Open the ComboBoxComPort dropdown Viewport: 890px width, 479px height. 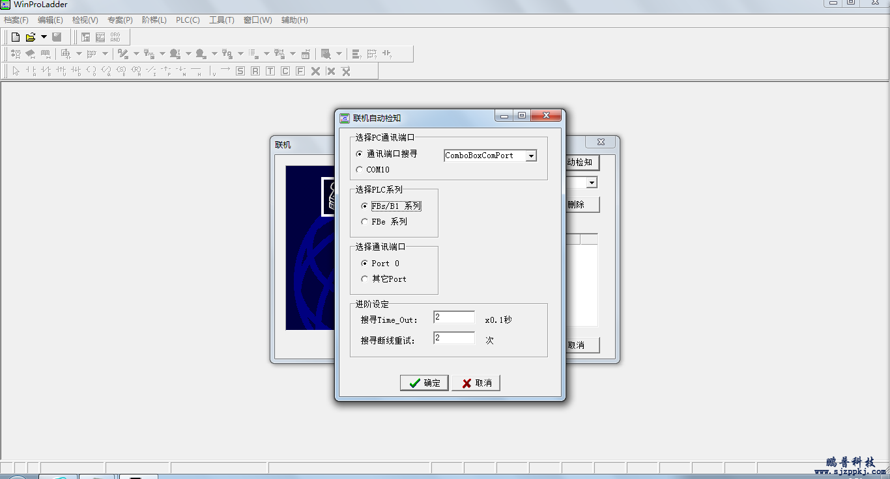point(531,156)
